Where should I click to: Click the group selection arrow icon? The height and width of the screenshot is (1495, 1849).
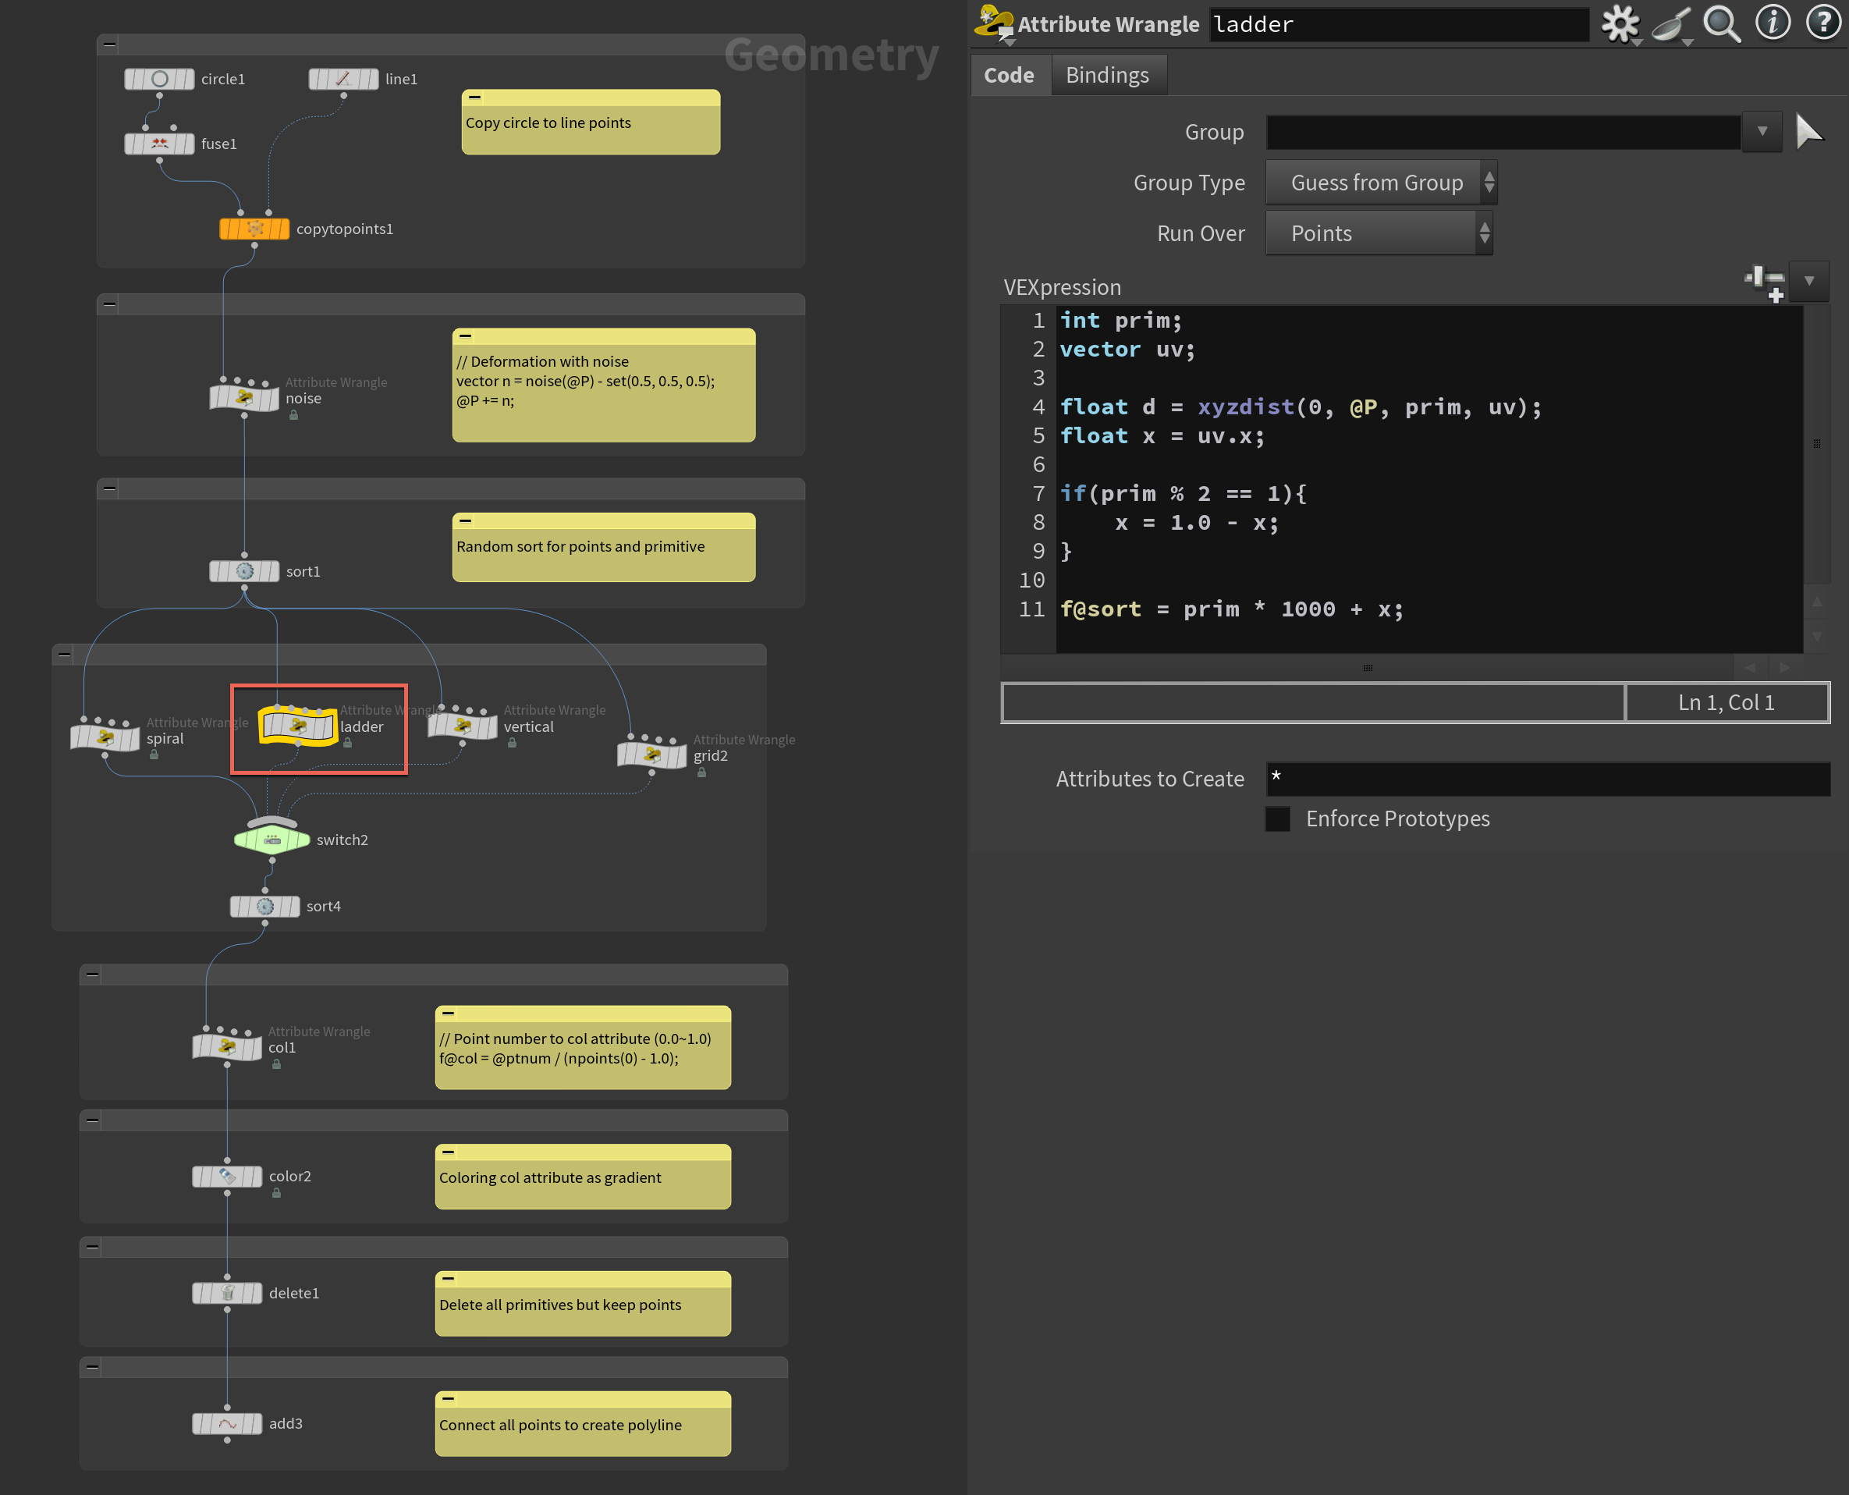1809,132
